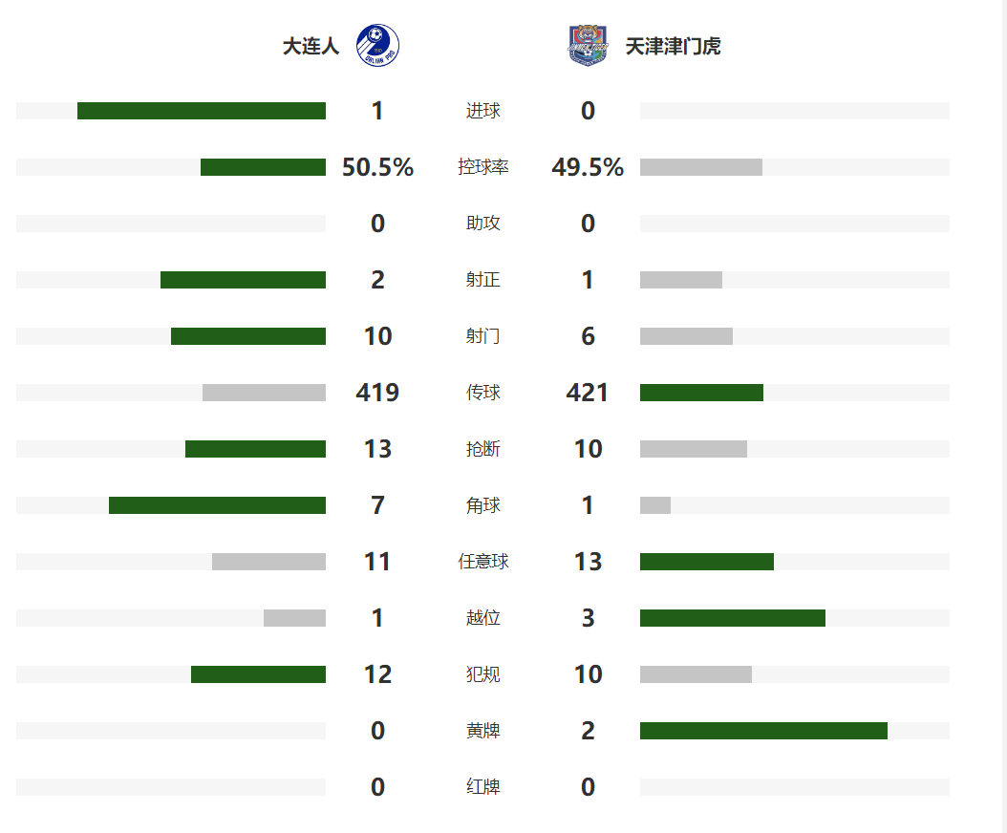Click the 大连人 corner kicks bar
The image size is (1007, 833).
pyautogui.click(x=217, y=504)
